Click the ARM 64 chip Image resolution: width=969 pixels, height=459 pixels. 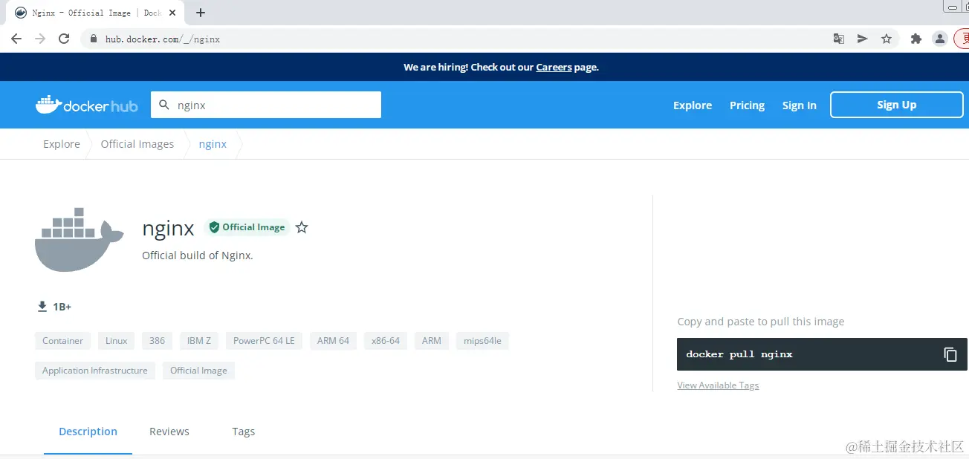[x=333, y=341]
